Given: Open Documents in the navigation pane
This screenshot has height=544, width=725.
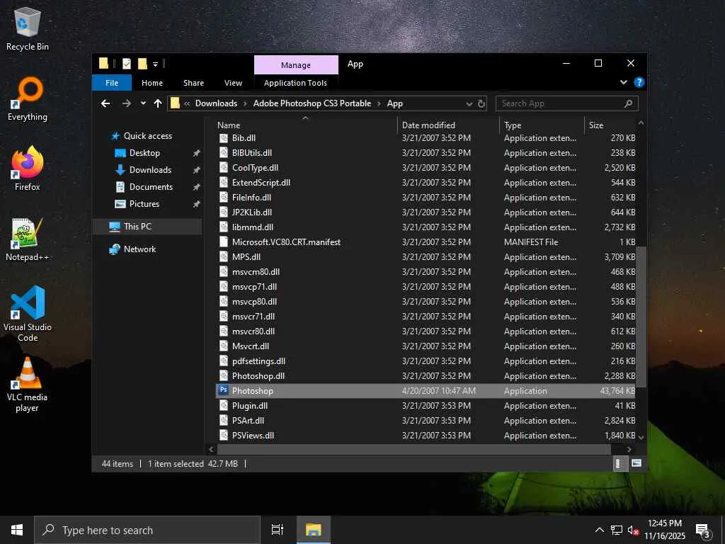Looking at the screenshot, I should [x=151, y=187].
